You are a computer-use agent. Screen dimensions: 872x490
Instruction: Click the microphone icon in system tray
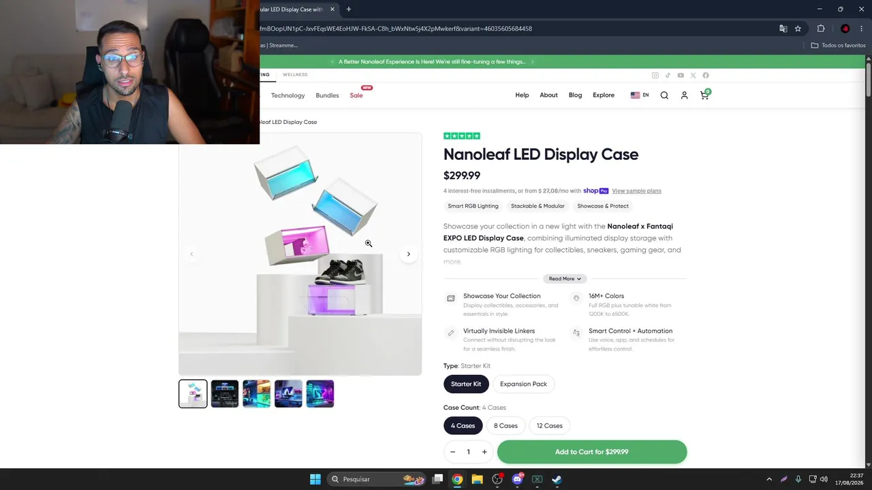(x=798, y=479)
